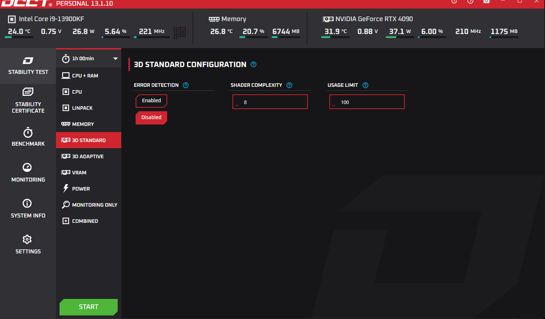Open the help icon in title bar
This screenshot has width=545, height=319.
(470, 1)
